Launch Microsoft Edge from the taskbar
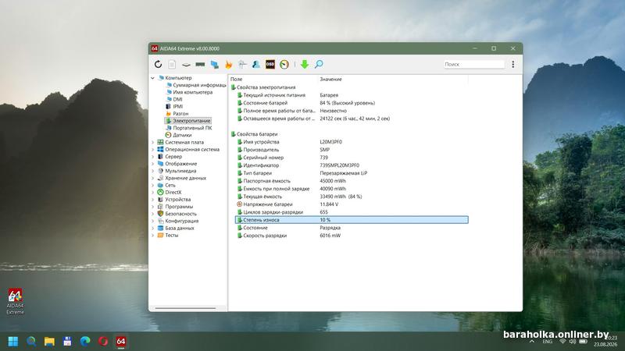Screen dimensions: 625x351 (x=85, y=342)
